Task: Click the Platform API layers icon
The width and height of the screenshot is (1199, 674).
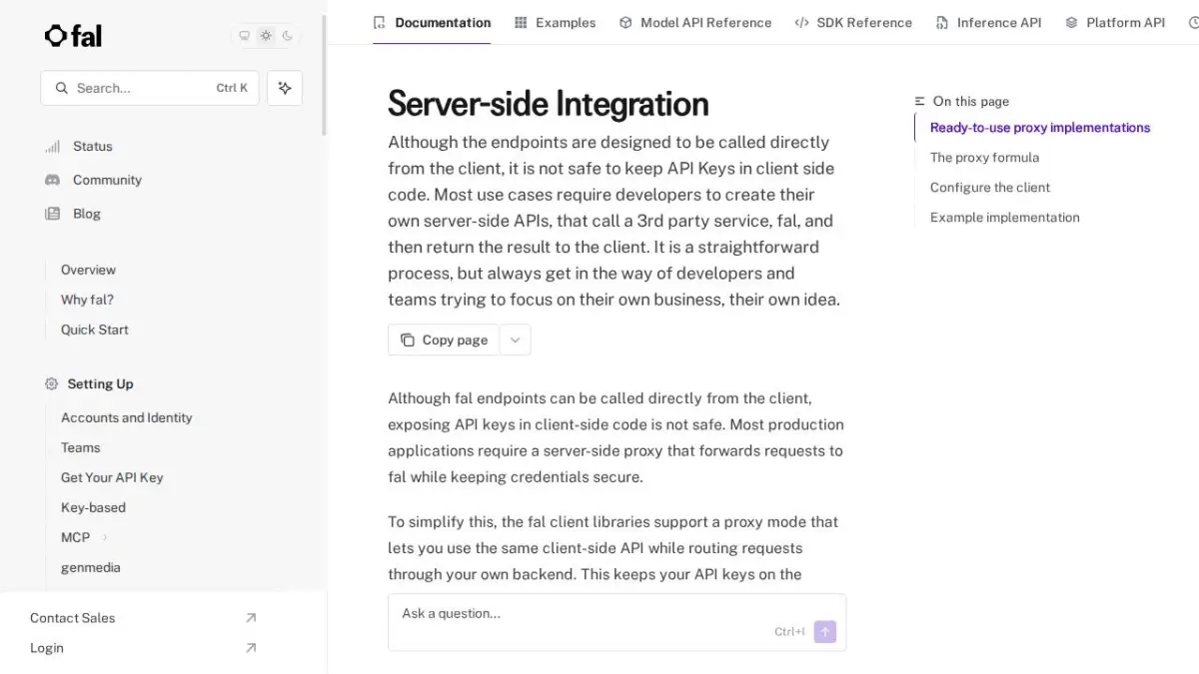Action: 1071,22
